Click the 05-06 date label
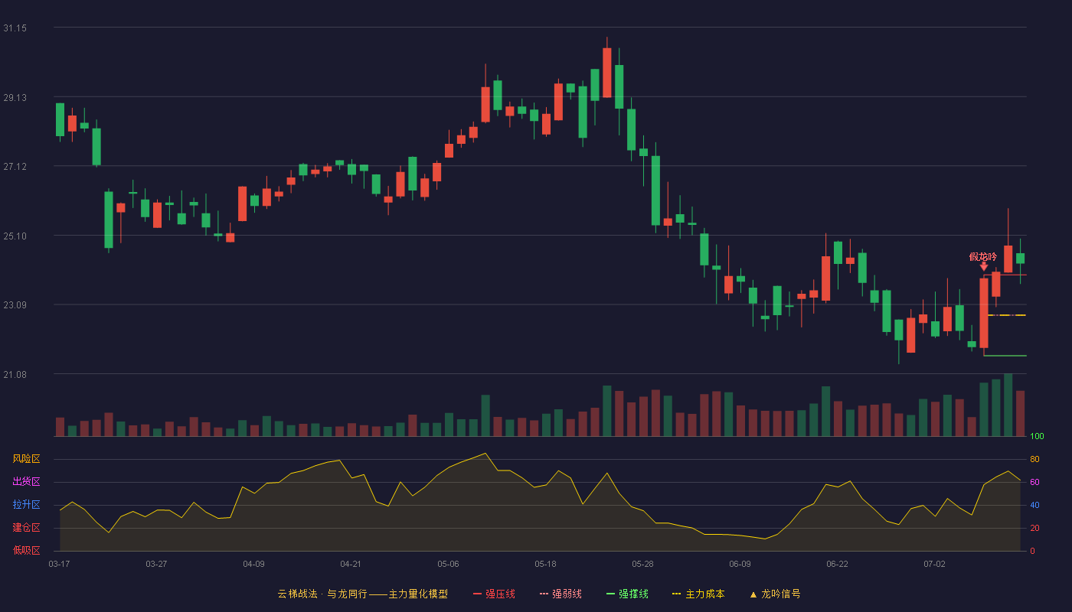The width and height of the screenshot is (1072, 612). coord(448,564)
